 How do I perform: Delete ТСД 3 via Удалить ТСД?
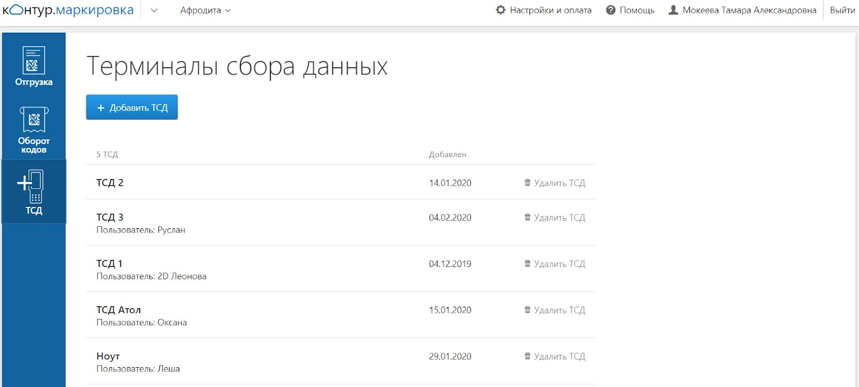point(555,218)
